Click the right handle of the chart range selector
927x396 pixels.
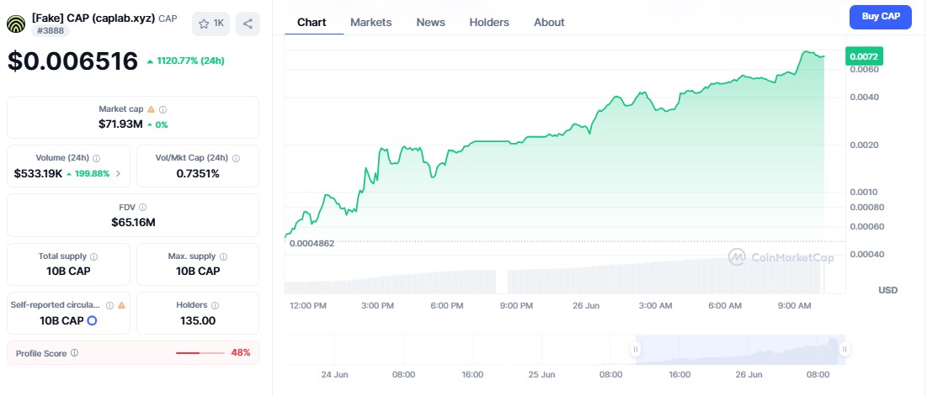pyautogui.click(x=844, y=350)
